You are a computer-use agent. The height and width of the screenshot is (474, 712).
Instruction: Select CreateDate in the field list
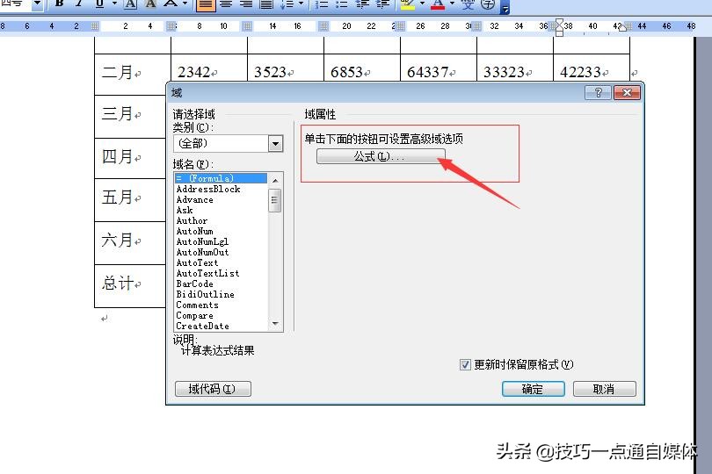pos(221,326)
